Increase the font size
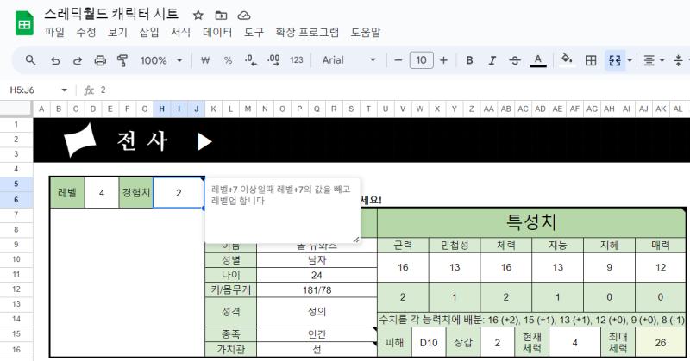The width and height of the screenshot is (690, 361). tap(443, 60)
